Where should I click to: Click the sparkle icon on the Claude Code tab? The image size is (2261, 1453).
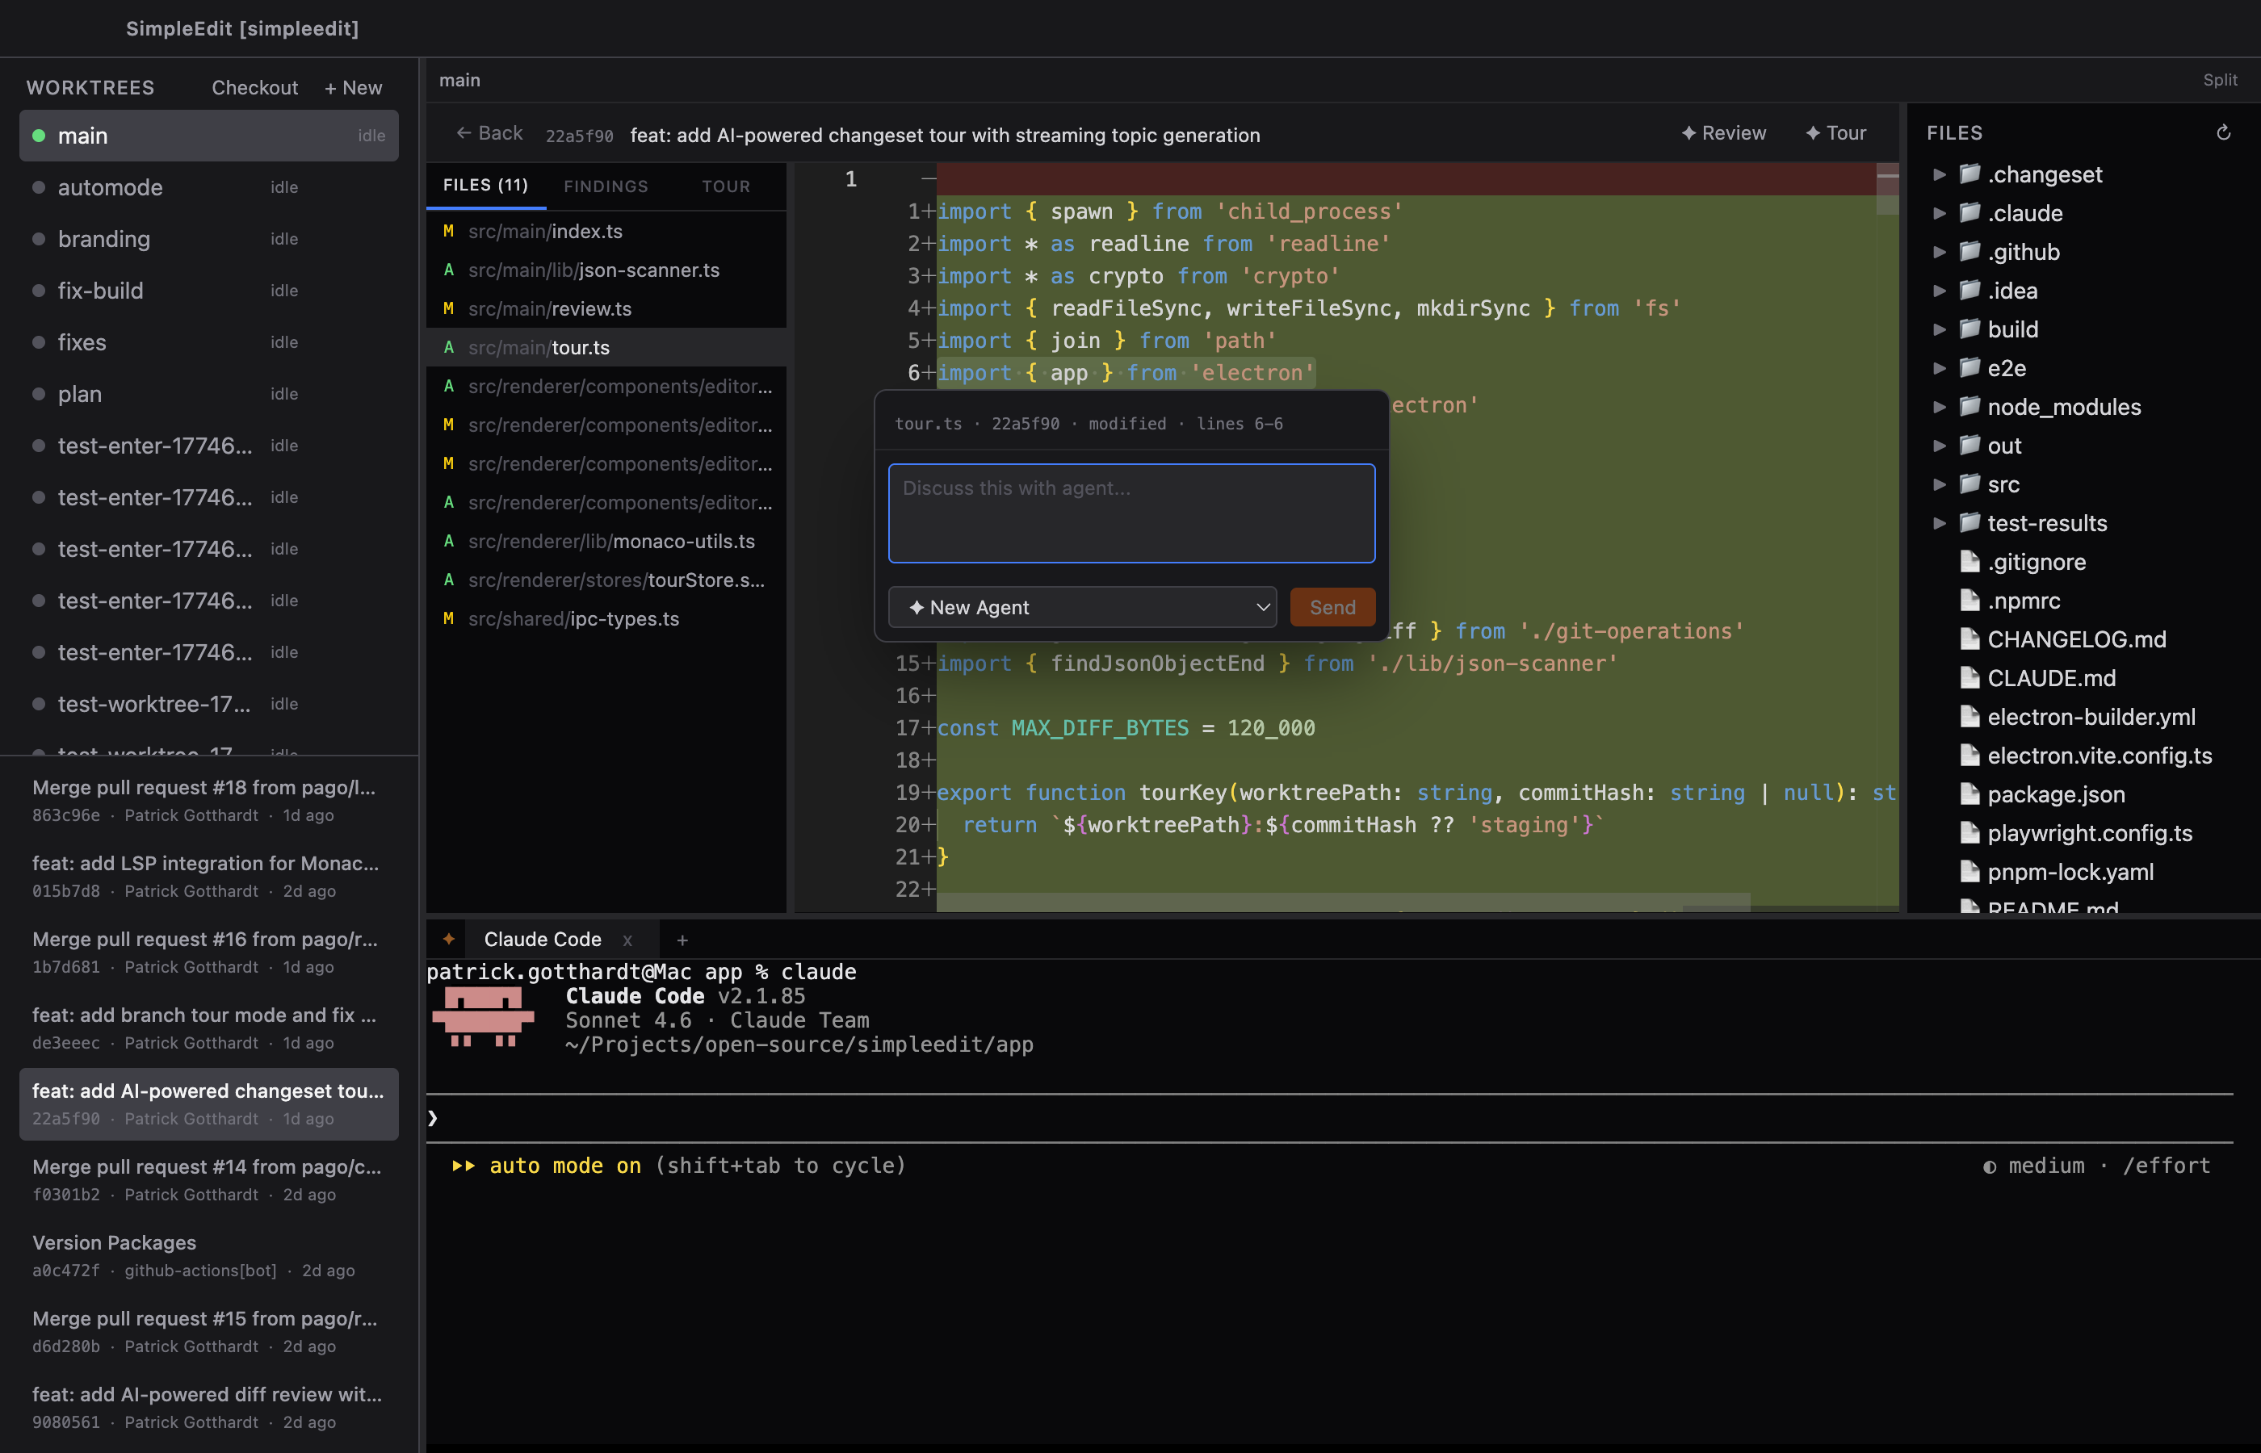click(448, 939)
